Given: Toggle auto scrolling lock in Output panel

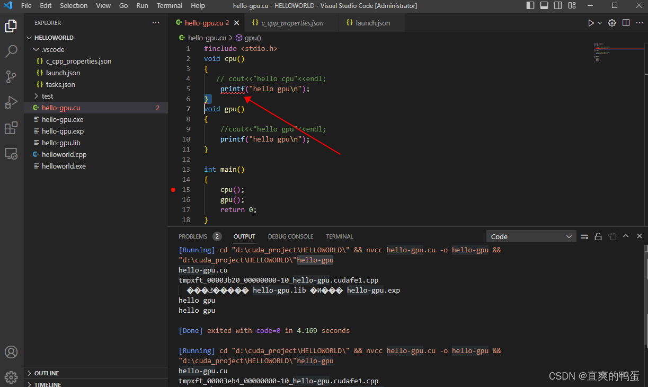Looking at the screenshot, I should pyautogui.click(x=598, y=236).
